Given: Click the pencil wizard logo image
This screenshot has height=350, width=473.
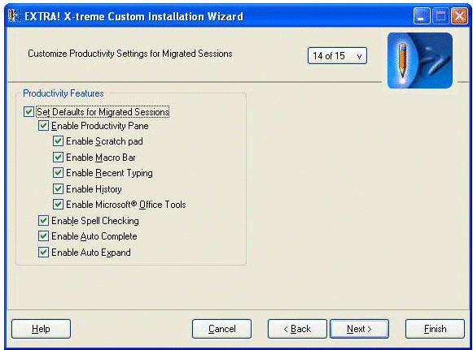Looking at the screenshot, I should pos(419,61).
